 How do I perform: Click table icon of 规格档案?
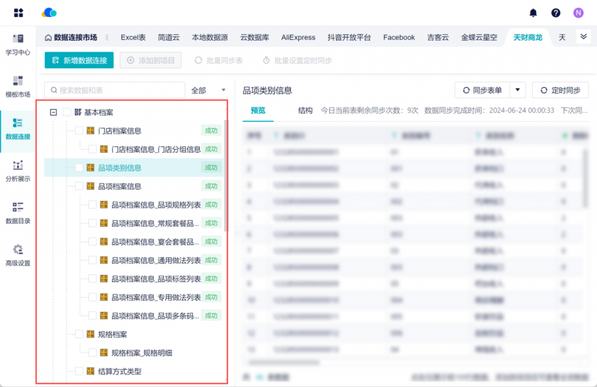(90, 335)
